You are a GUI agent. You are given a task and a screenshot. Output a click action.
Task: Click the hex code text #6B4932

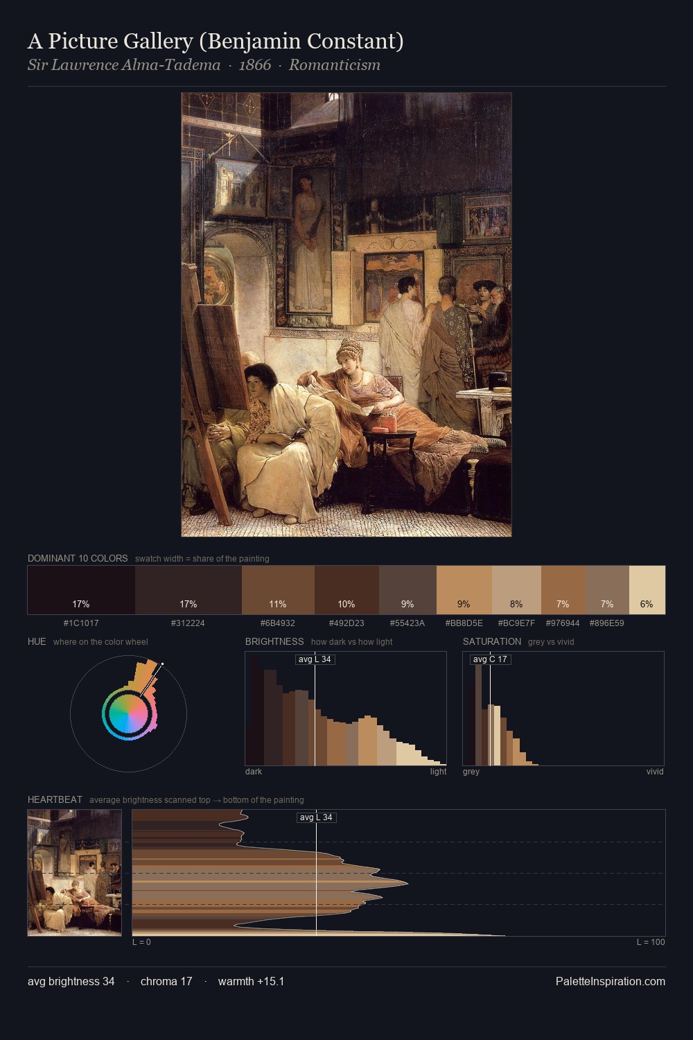coord(278,623)
